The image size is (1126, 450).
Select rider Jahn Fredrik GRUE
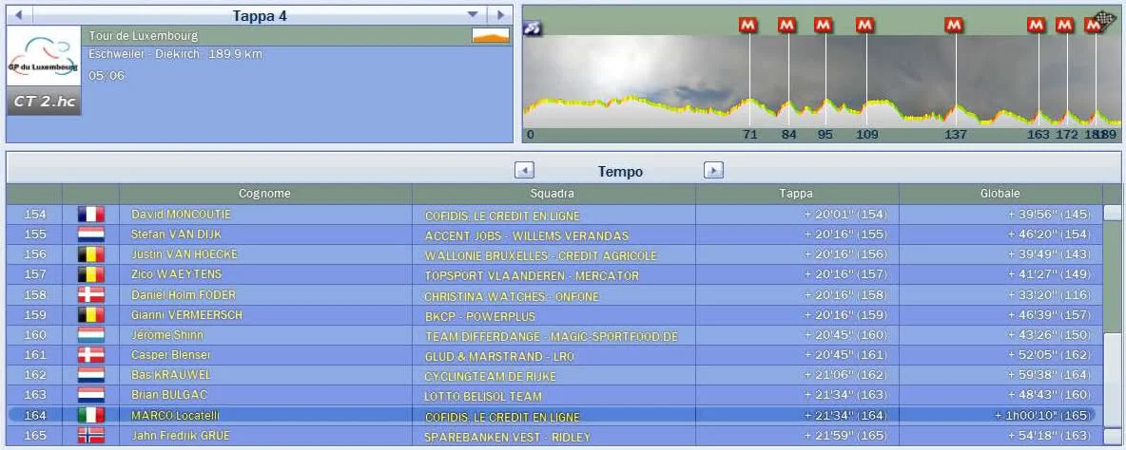coord(181,435)
